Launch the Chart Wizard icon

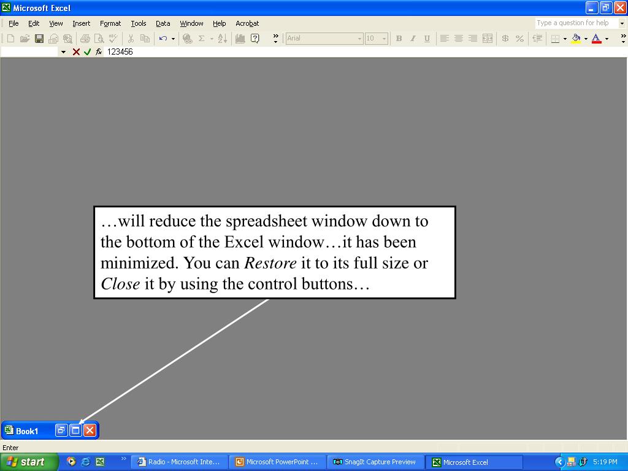coord(240,39)
